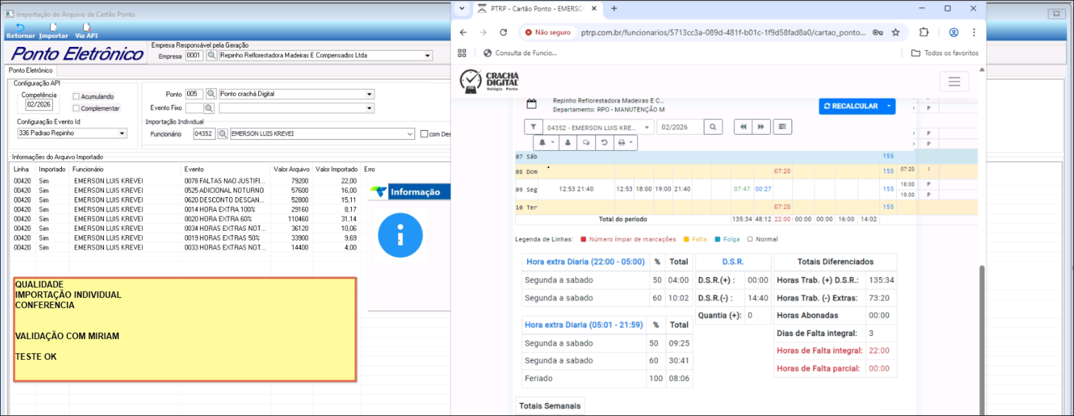
Task: Expand the Configuração Evento Id dropdown
Action: (x=122, y=133)
